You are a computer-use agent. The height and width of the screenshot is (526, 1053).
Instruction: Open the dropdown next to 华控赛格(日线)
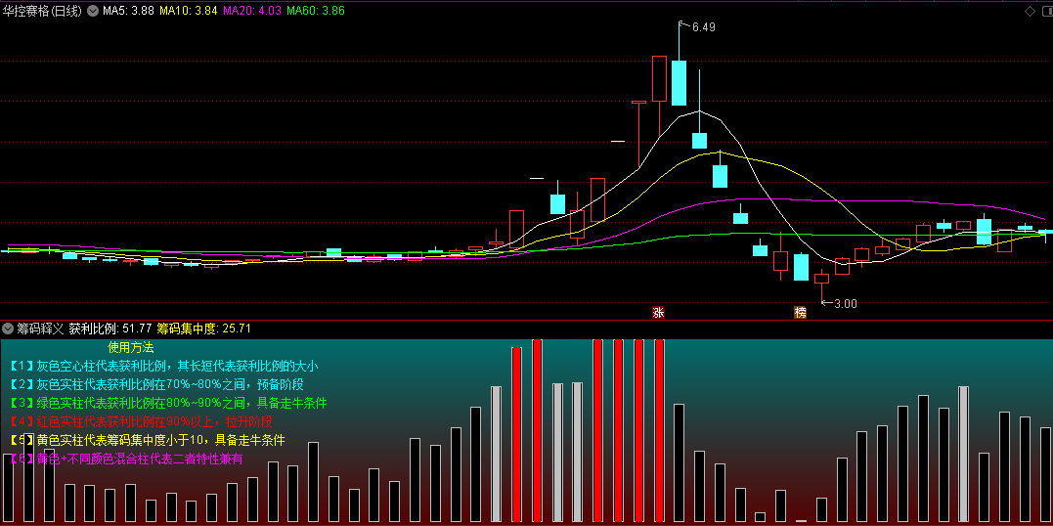(x=92, y=12)
